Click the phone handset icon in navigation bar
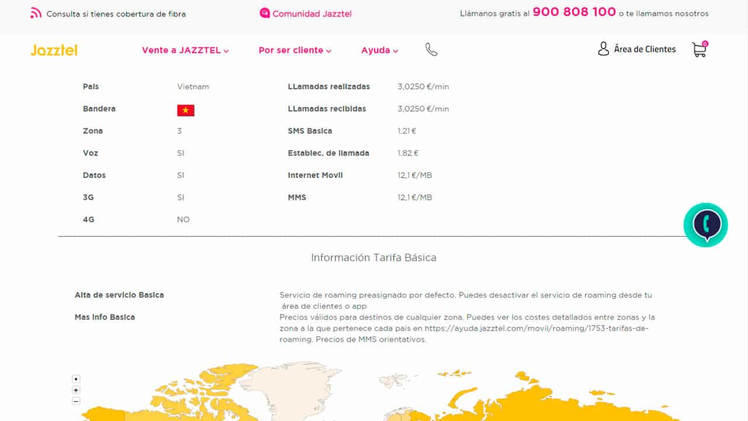Image resolution: width=748 pixels, height=421 pixels. pos(431,50)
